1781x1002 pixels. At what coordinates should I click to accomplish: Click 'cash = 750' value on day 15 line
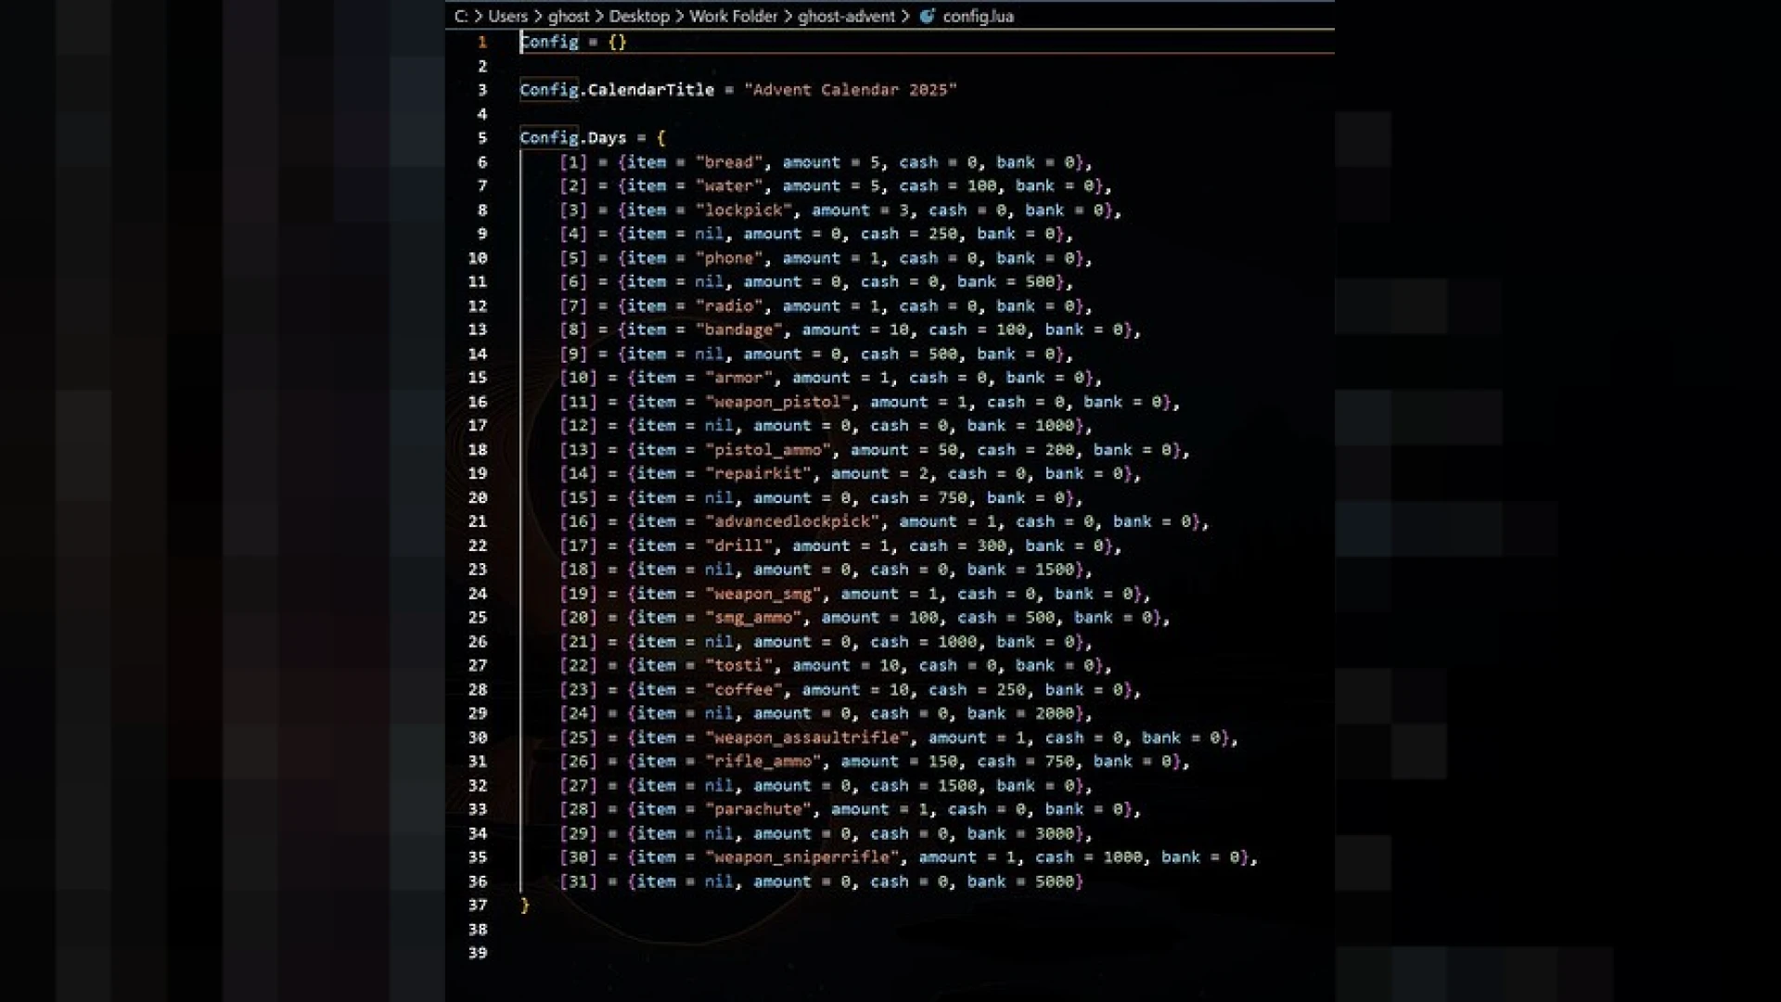(919, 497)
